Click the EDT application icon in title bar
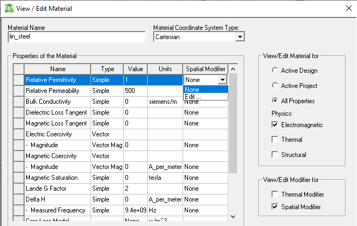The image size is (357, 226). [8, 9]
